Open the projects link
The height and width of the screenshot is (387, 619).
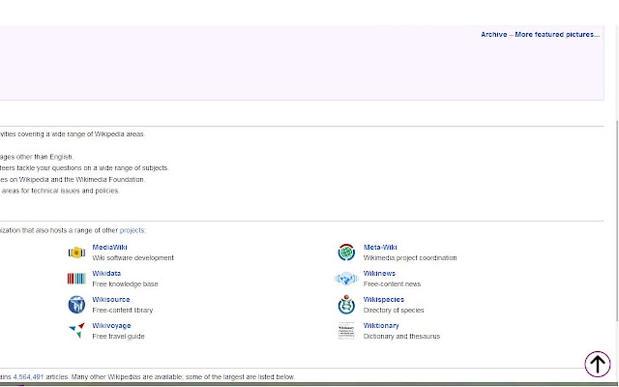(x=133, y=230)
